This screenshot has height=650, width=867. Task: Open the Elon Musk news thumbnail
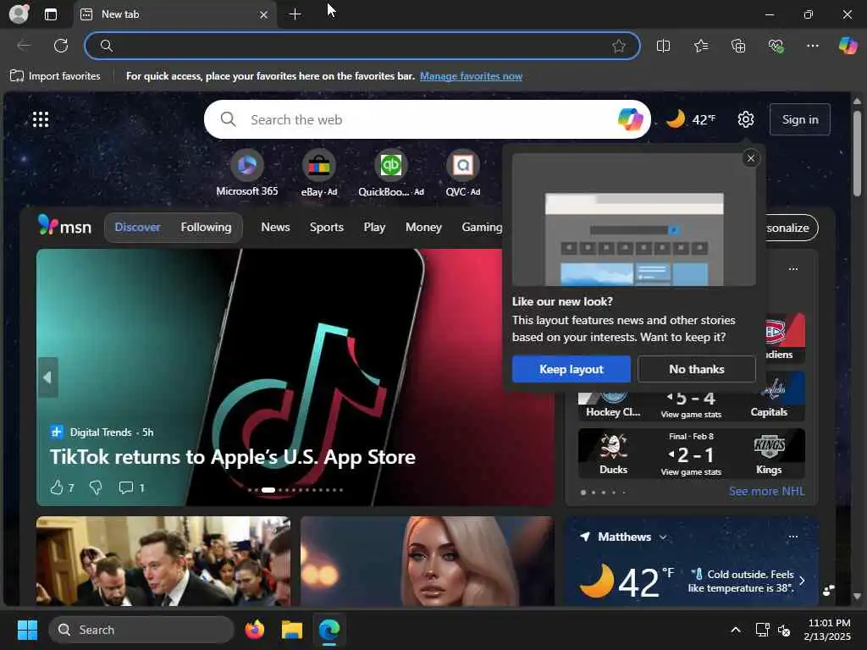coord(163,561)
